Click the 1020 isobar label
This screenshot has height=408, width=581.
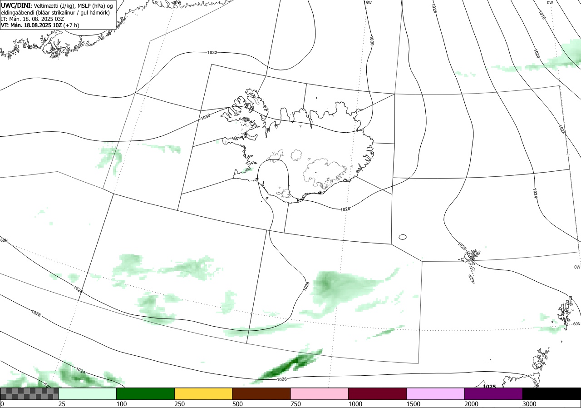[537, 54]
